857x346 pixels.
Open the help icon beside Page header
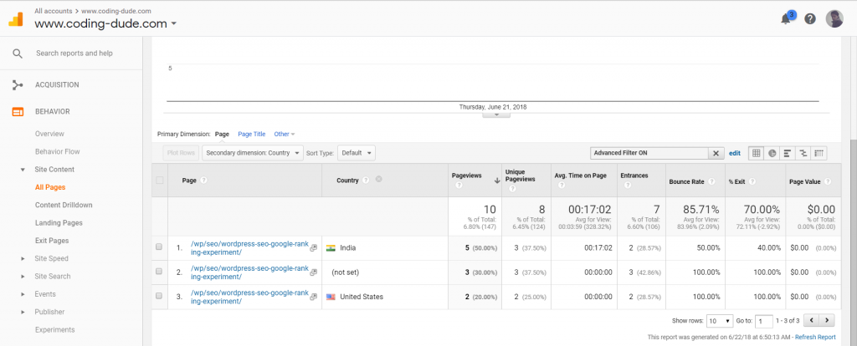point(203,180)
